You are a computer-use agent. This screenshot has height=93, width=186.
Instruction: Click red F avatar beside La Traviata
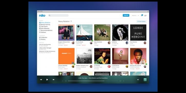click(x=109, y=66)
